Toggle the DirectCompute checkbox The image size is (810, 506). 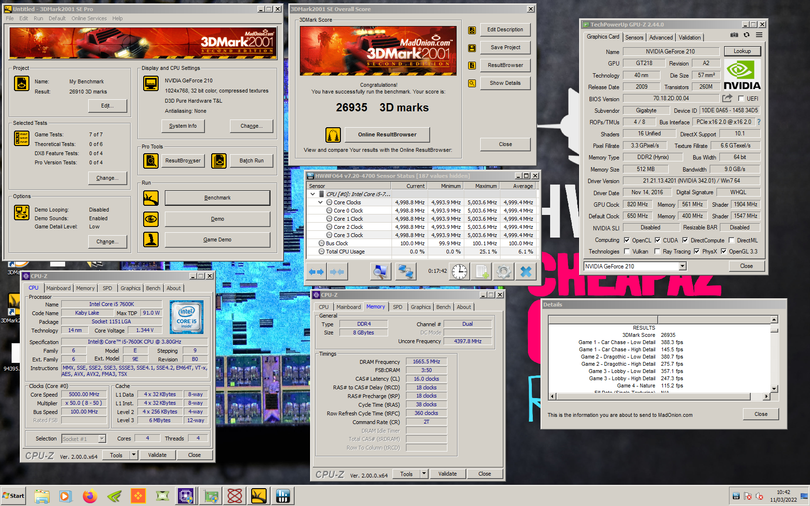tap(685, 240)
